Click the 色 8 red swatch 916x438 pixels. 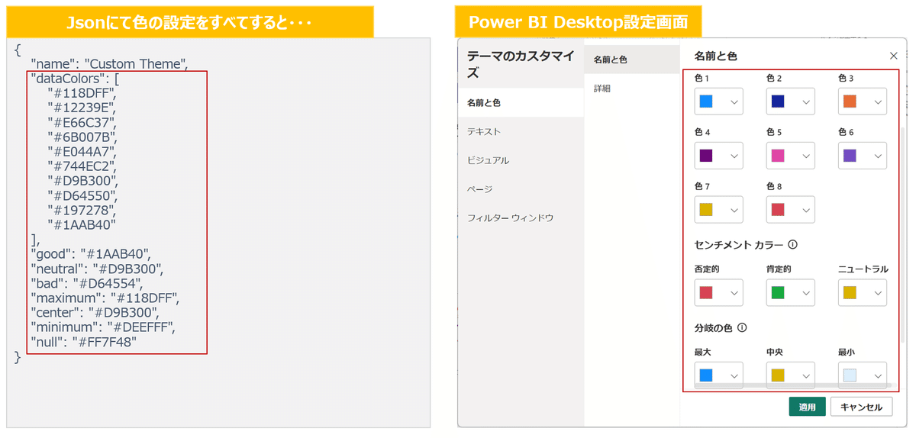click(x=778, y=210)
